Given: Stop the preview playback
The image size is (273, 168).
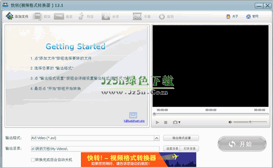Looking at the screenshot, I should tap(166, 122).
